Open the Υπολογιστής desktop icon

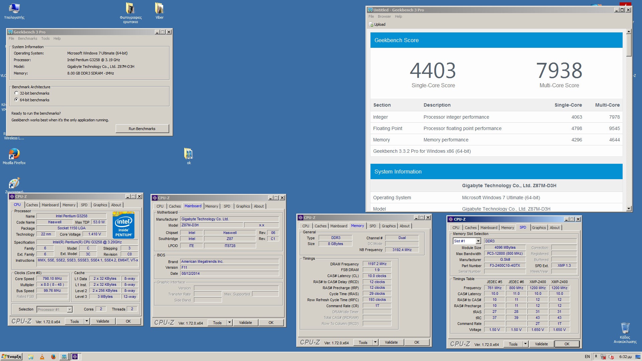pyautogui.click(x=14, y=11)
